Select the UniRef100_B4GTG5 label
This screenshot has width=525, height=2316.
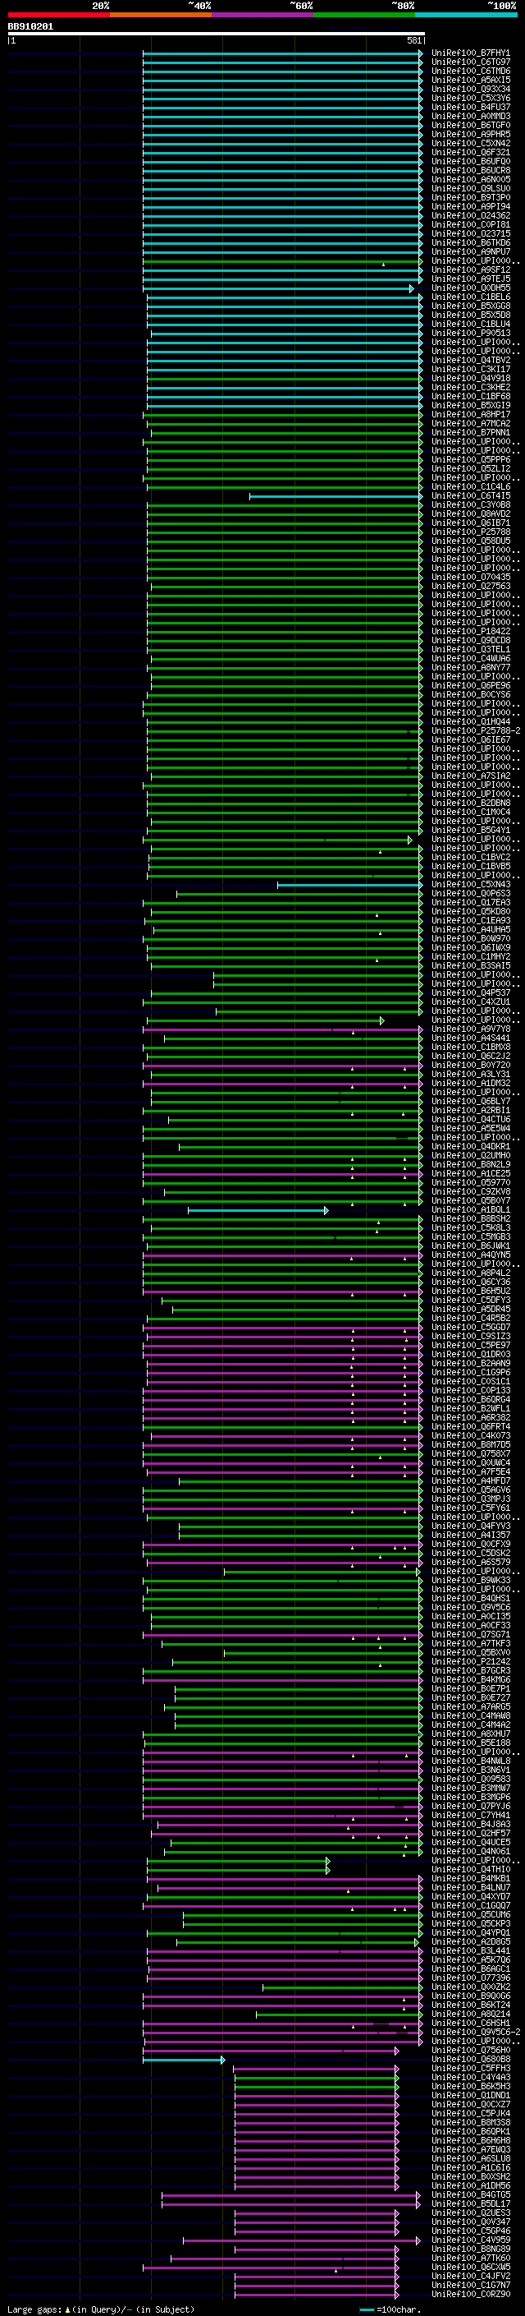point(470,2194)
